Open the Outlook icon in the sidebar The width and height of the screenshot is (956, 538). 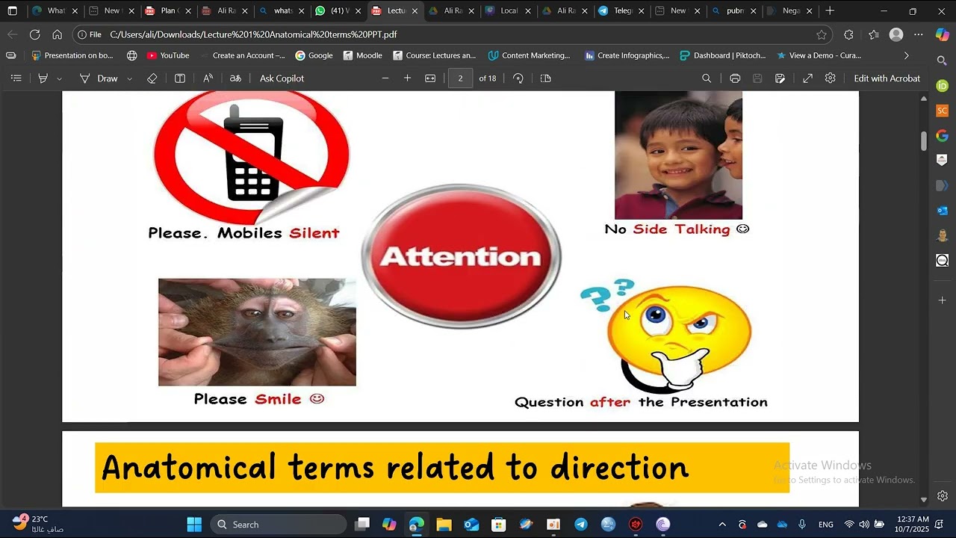[x=943, y=211]
